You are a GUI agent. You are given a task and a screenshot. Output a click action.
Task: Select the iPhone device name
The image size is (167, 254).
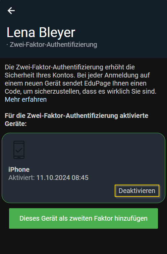click(x=19, y=169)
